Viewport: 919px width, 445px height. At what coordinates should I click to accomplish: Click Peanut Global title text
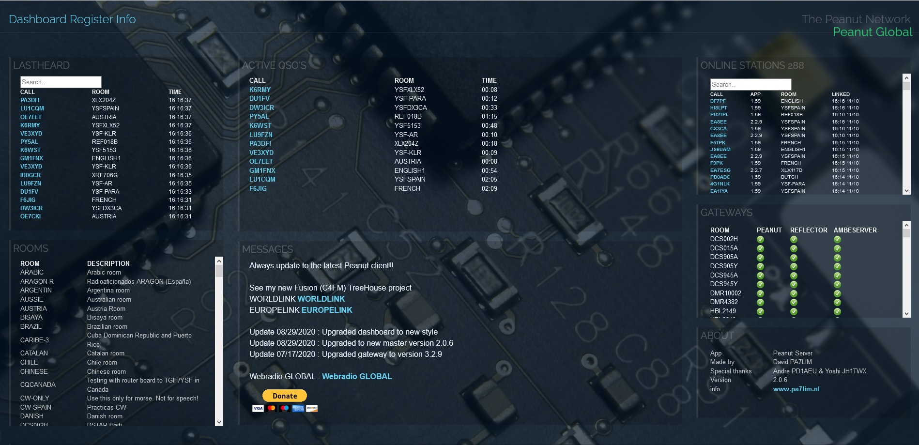point(873,32)
